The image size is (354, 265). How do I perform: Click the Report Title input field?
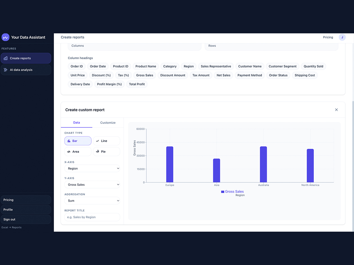(92, 217)
